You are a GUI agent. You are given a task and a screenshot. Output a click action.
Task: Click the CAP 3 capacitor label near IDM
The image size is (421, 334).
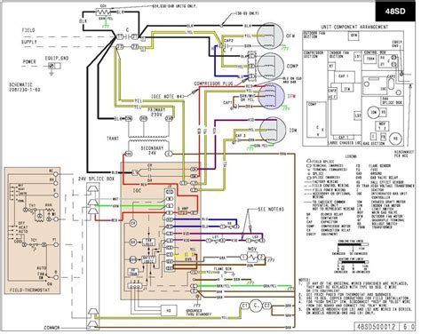click(240, 136)
